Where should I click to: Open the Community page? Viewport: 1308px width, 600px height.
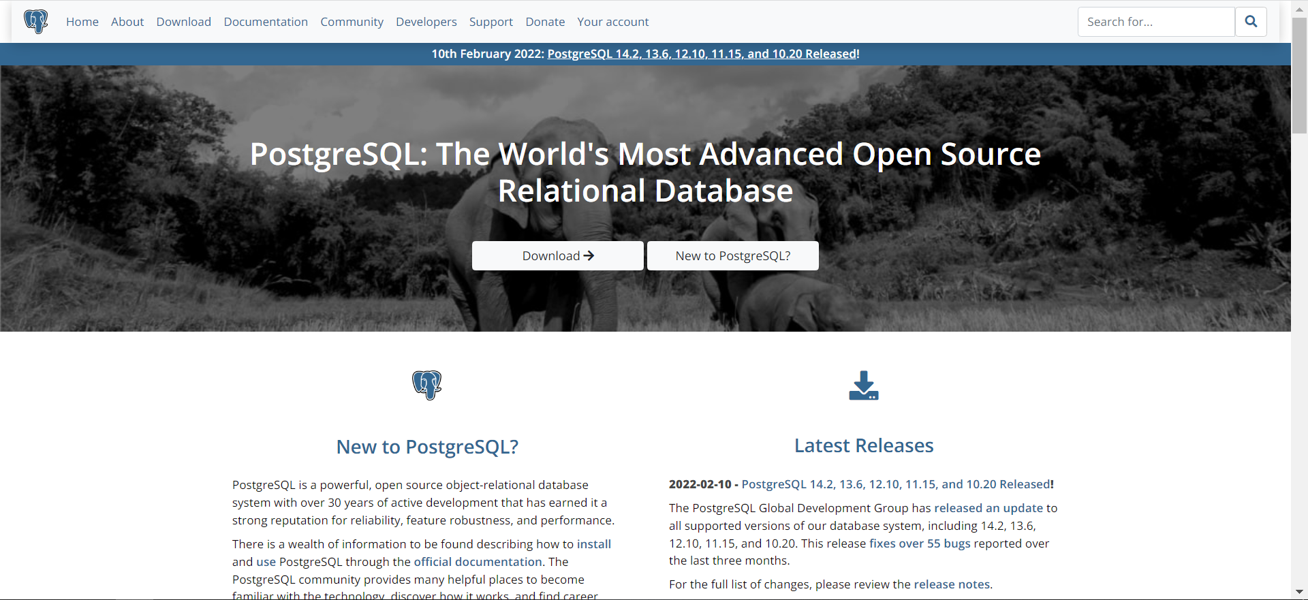coord(352,22)
